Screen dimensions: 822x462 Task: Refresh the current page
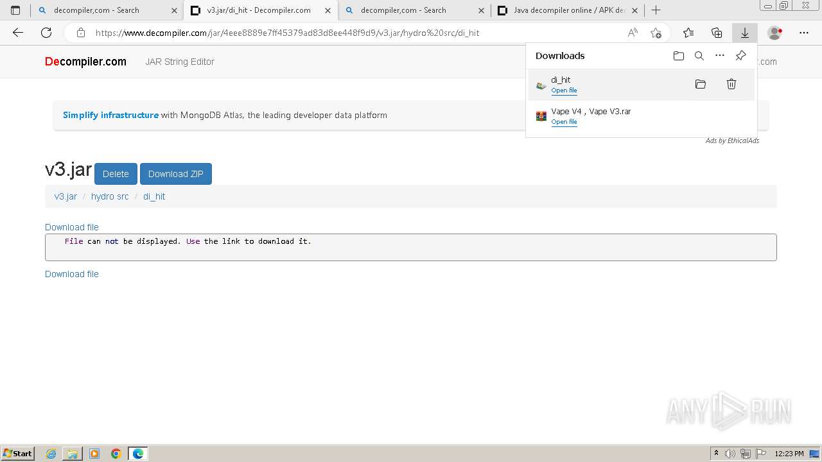46,33
